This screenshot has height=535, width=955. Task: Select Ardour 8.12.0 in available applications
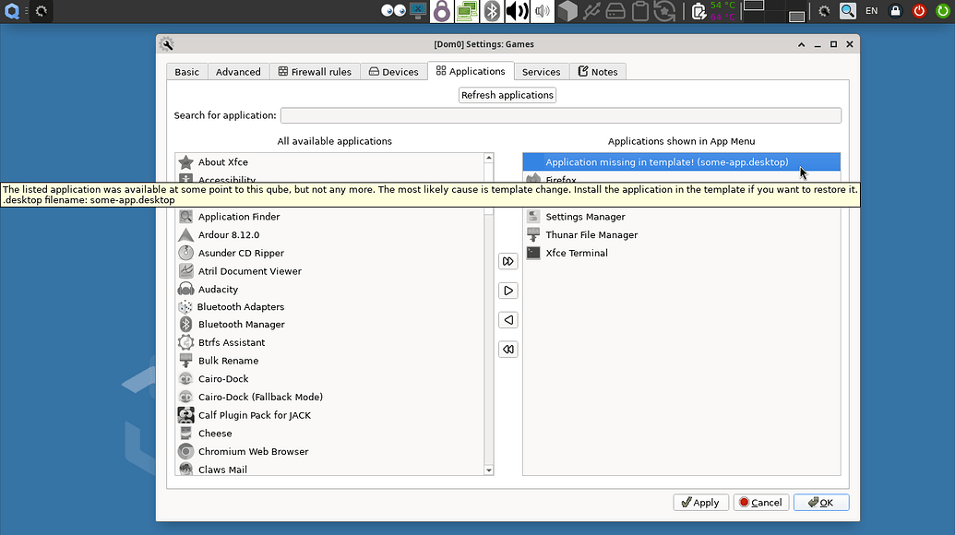pos(228,235)
